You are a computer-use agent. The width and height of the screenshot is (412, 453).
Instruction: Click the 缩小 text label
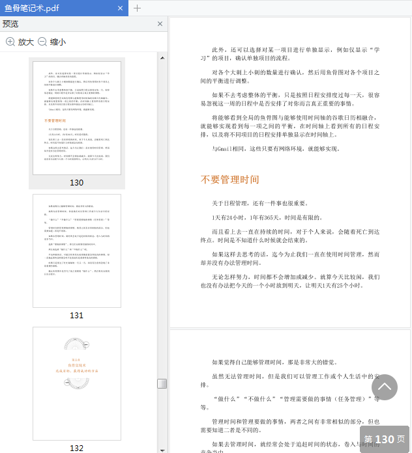58,42
